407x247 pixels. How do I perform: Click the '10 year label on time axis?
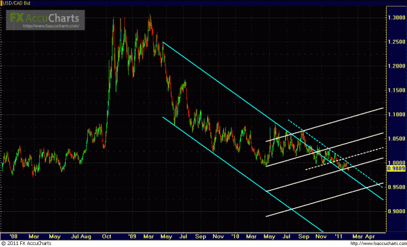235,237
